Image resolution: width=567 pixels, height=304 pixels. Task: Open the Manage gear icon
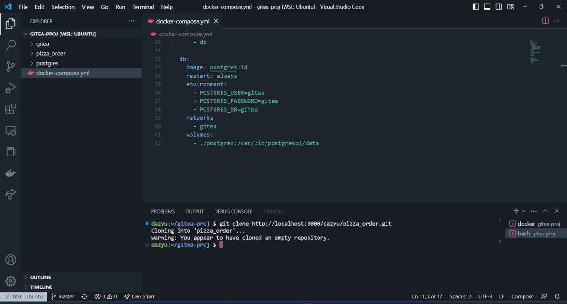pos(10,281)
